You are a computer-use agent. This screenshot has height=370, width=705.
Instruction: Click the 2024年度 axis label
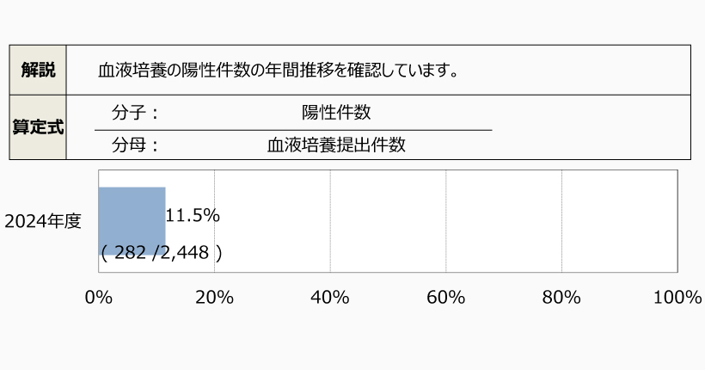coord(43,221)
